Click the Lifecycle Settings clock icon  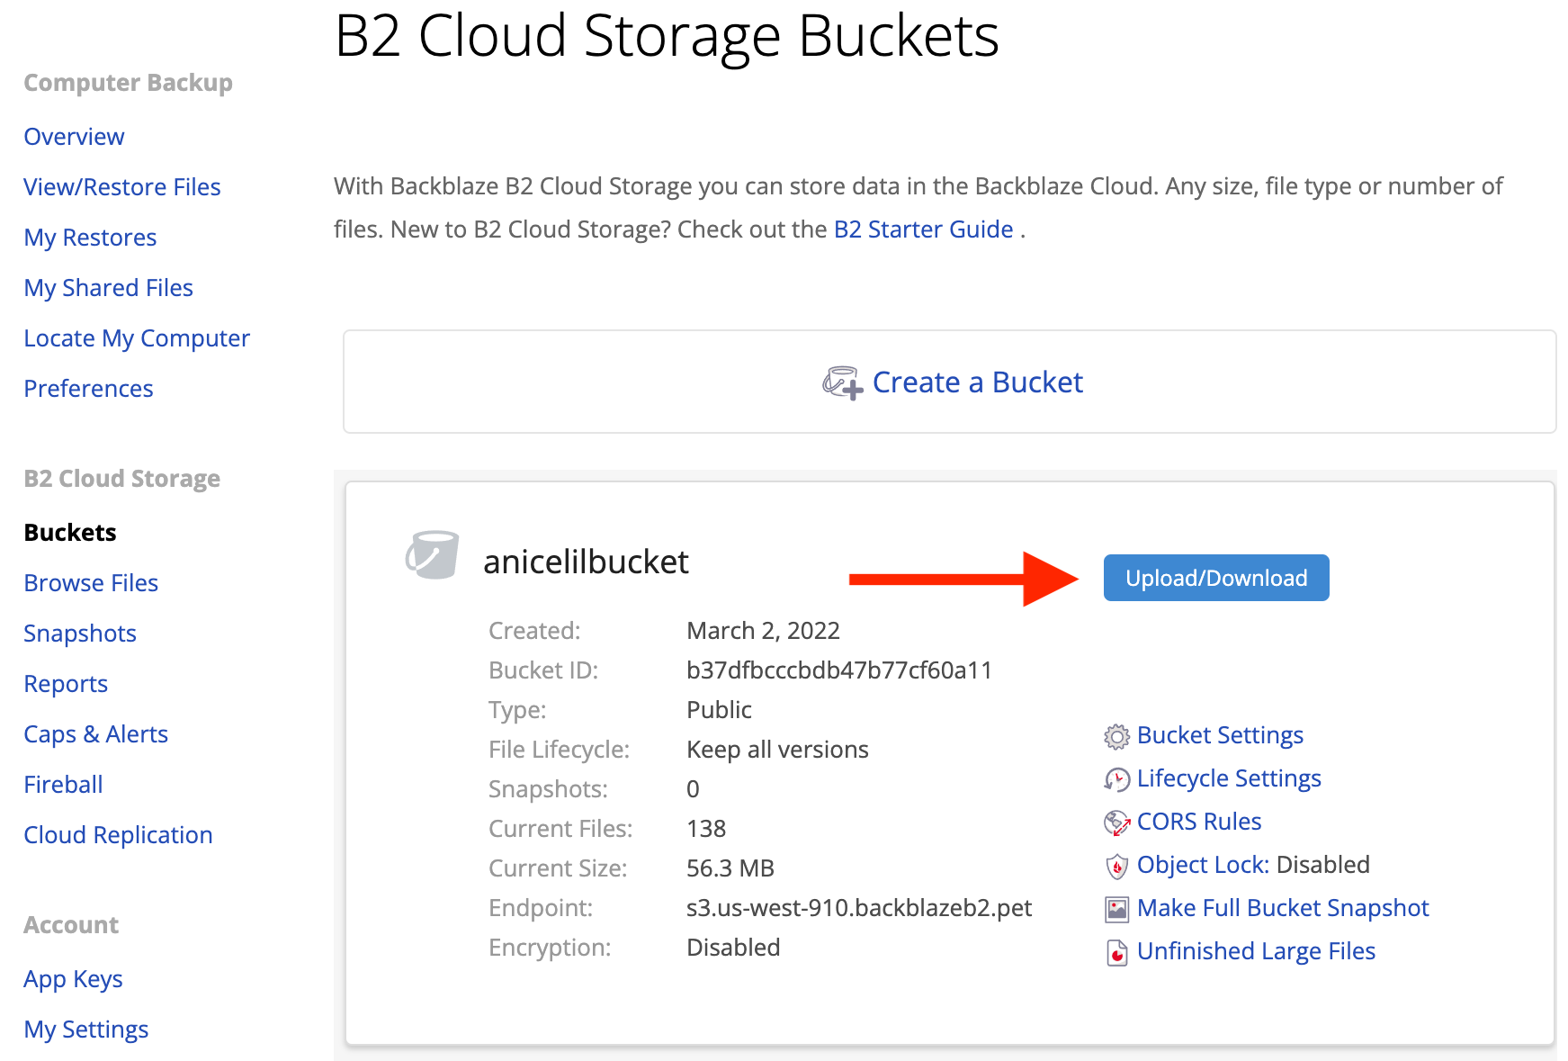(x=1116, y=779)
